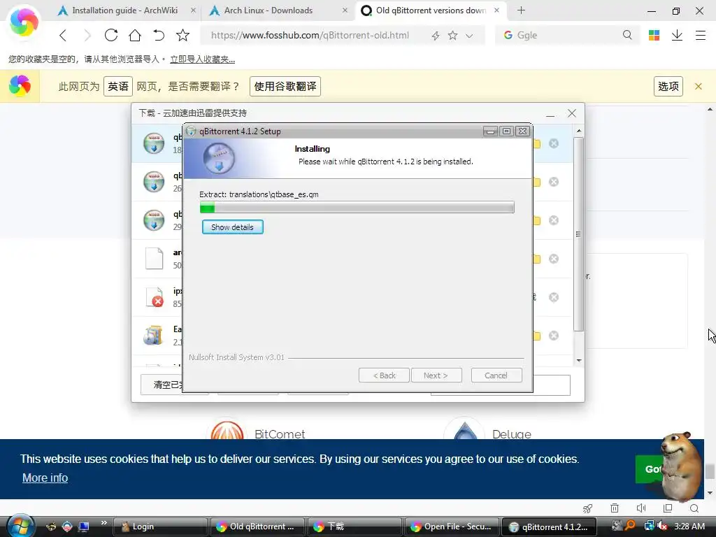The image size is (716, 537).
Task: Minimize the 下载 download manager window
Action: [x=550, y=114]
